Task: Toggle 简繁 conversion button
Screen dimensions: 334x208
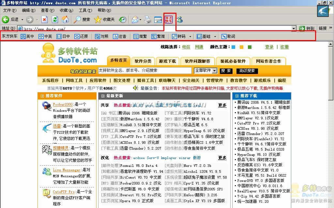Action: pyautogui.click(x=140, y=37)
